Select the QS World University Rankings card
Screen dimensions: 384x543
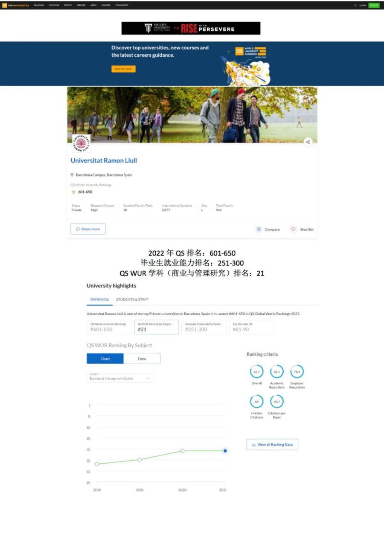tap(109, 327)
